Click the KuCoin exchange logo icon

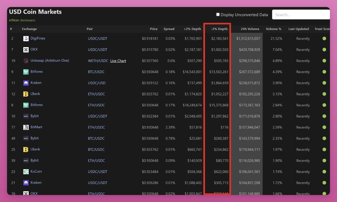(26, 172)
